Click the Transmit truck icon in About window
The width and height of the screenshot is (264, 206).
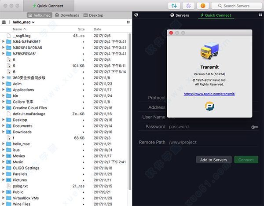pos(209,51)
